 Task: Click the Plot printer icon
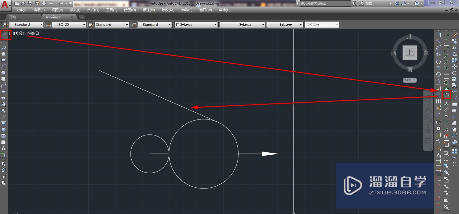tap(44, 3)
